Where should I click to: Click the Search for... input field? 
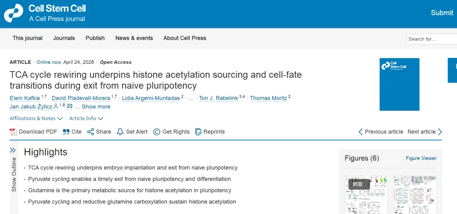click(432, 39)
